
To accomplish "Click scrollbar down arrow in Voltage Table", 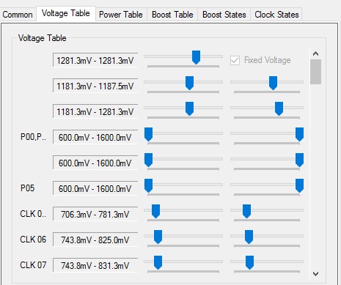I will point(315,274).
